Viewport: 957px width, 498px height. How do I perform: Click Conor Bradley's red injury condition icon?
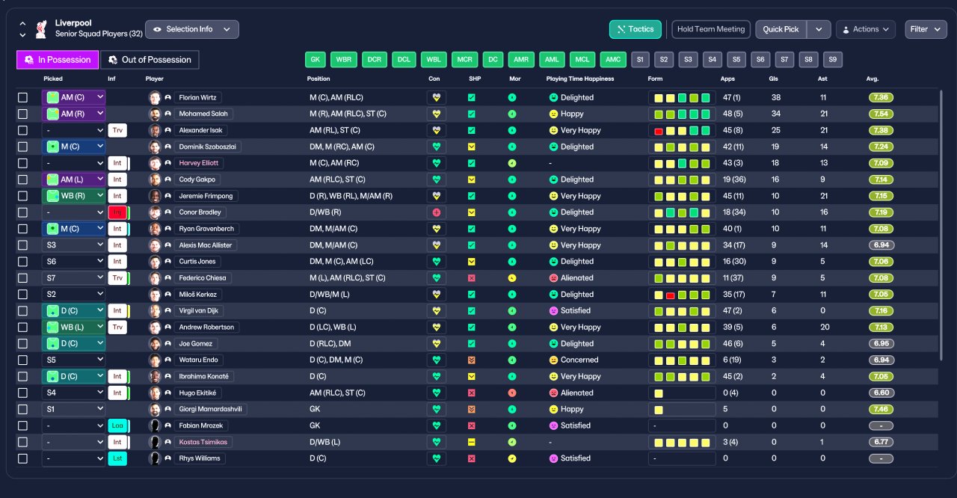[437, 212]
